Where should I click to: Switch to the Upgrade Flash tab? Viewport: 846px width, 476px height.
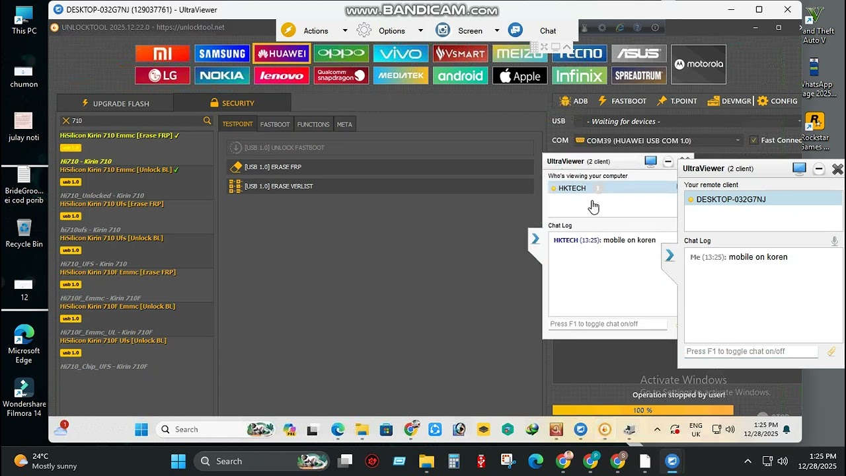[115, 103]
